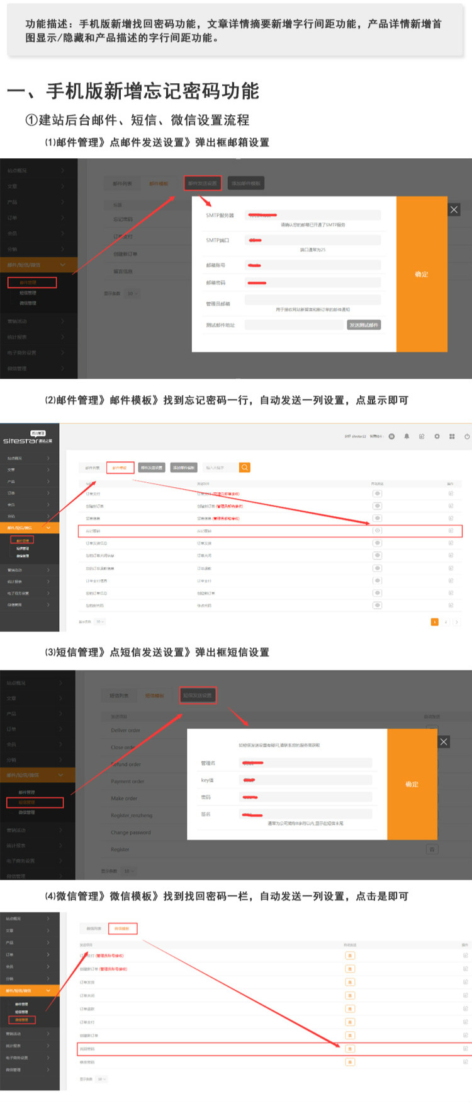Click the gear settings icon in the sitestar header
Image resolution: width=472 pixels, height=1103 pixels.
click(x=437, y=436)
